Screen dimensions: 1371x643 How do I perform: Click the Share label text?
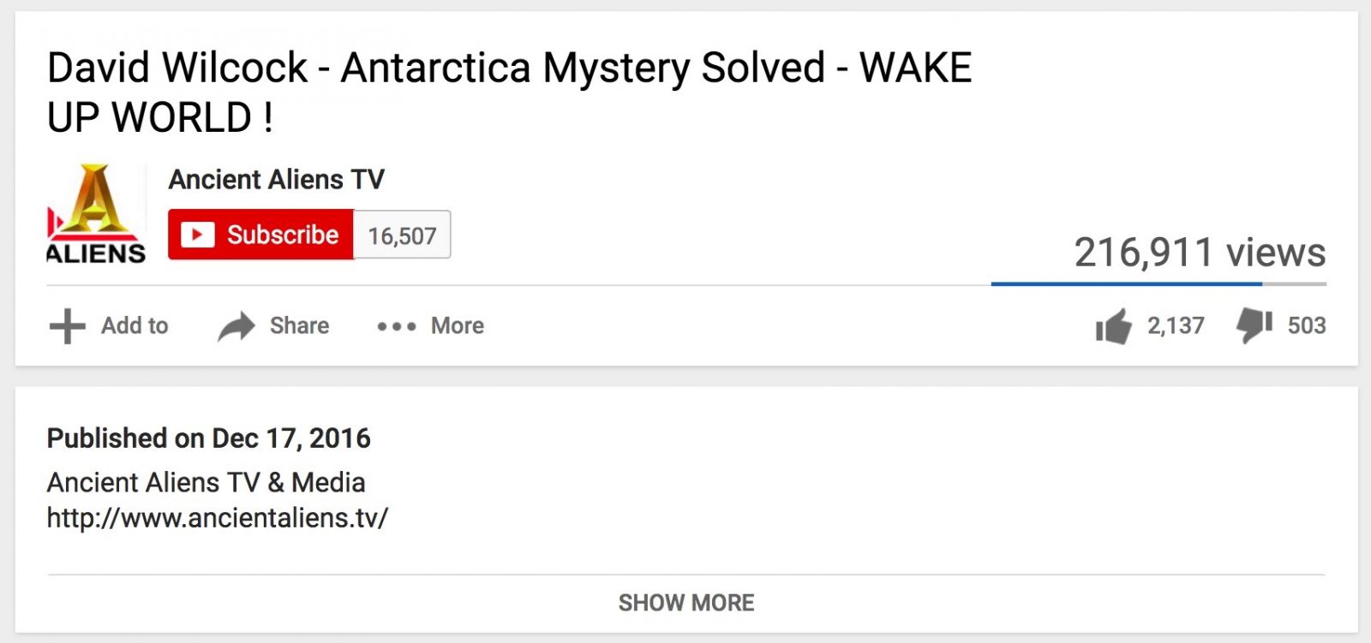[299, 325]
